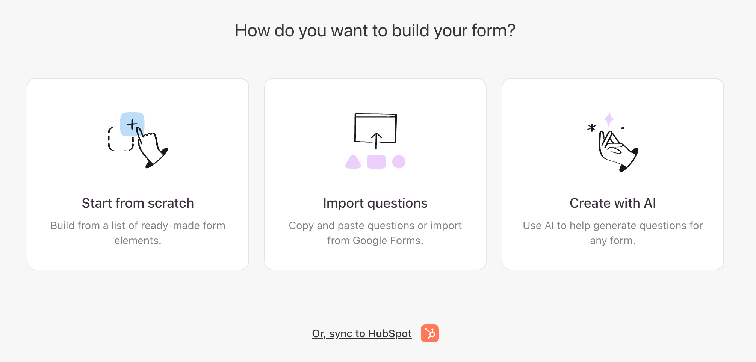Image resolution: width=756 pixels, height=362 pixels.
Task: Click the blue plus square icon
Action: click(x=132, y=124)
